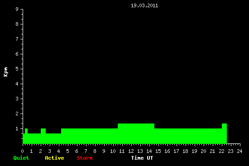This screenshot has width=249, height=166.
Task: Click the Kpm vertical axis label
Action: (x=5, y=72)
